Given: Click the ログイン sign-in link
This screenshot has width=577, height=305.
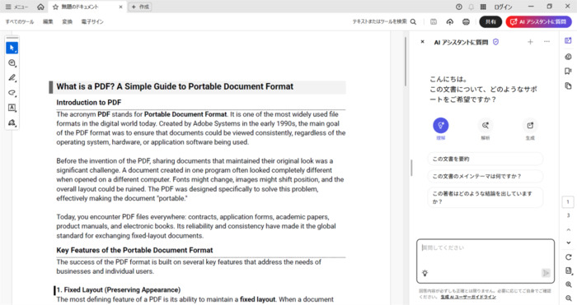Looking at the screenshot, I should click(x=503, y=7).
